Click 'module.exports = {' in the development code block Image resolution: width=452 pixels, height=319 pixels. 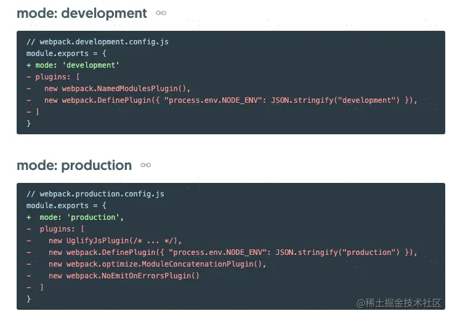[x=67, y=54]
